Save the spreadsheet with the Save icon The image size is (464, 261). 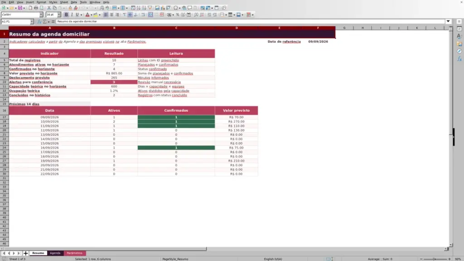click(x=20, y=8)
